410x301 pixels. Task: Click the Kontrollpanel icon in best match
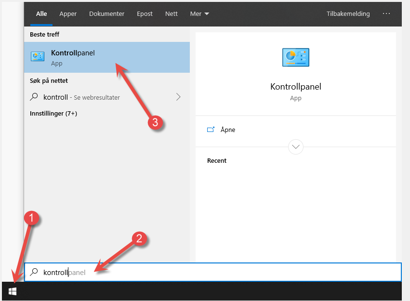coord(38,56)
